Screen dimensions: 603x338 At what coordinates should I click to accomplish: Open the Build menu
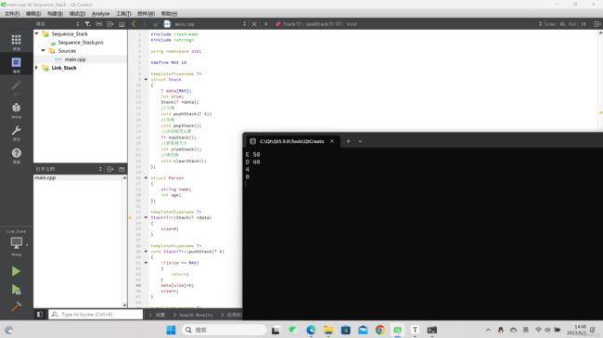pos(55,14)
